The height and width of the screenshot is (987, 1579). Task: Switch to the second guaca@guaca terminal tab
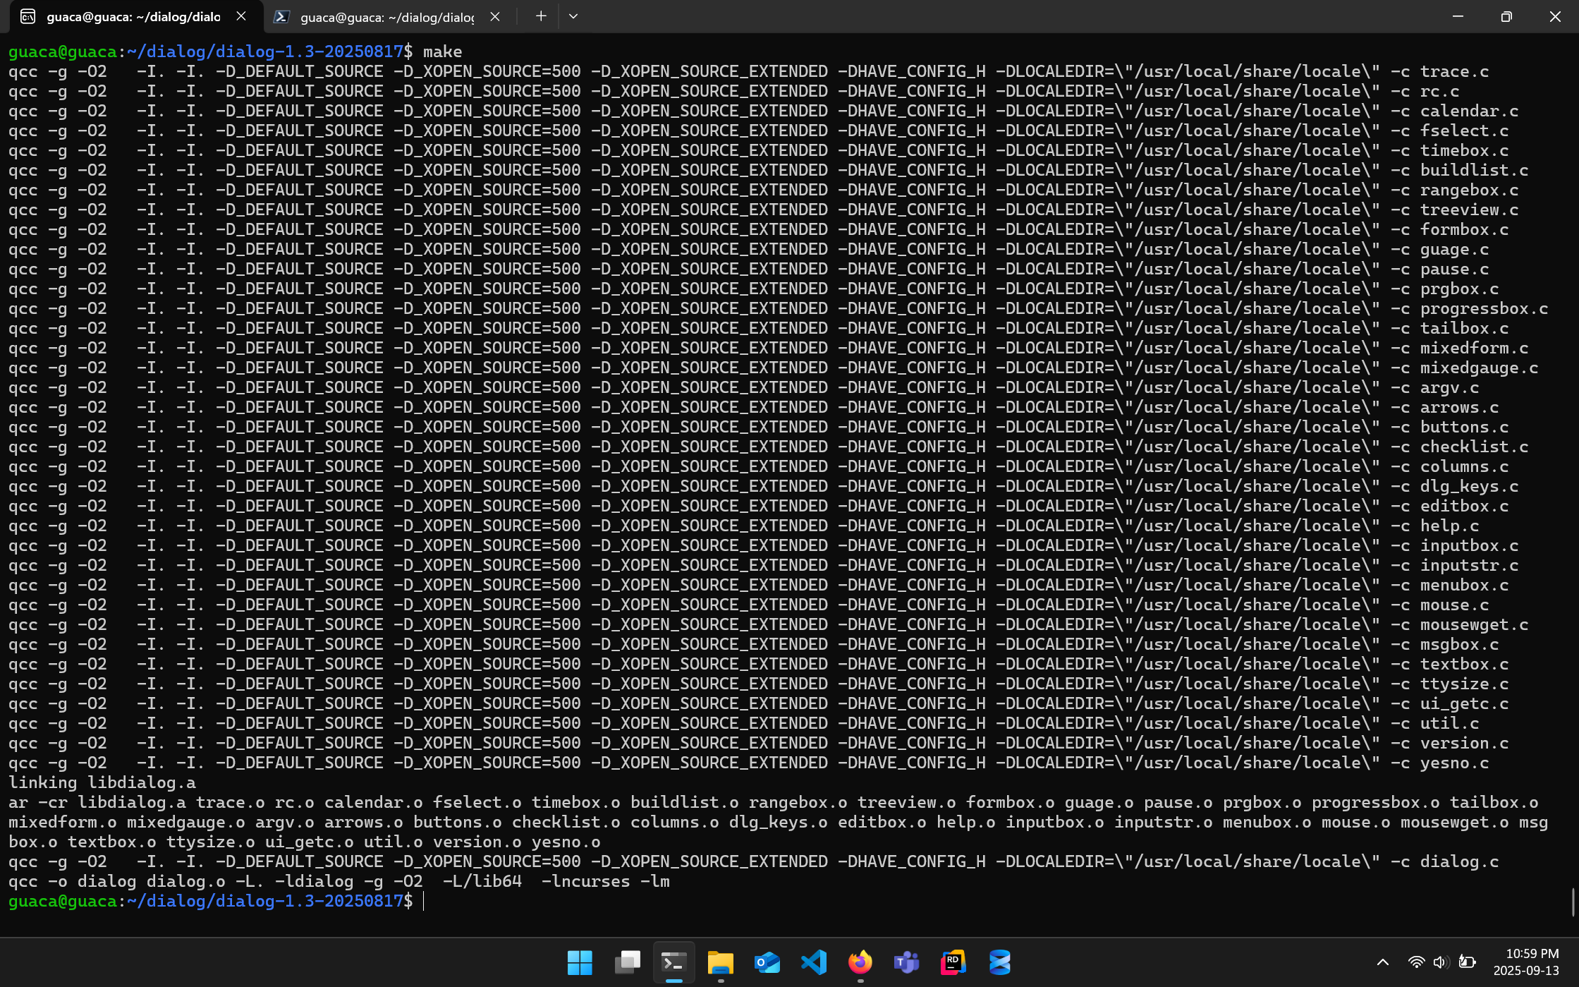386,17
